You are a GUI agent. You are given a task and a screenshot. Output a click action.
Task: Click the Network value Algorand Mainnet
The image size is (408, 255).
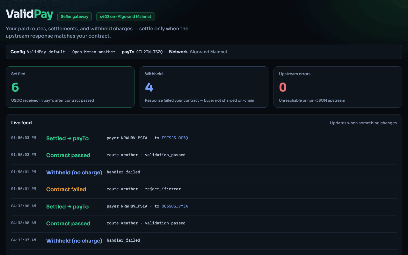click(208, 52)
